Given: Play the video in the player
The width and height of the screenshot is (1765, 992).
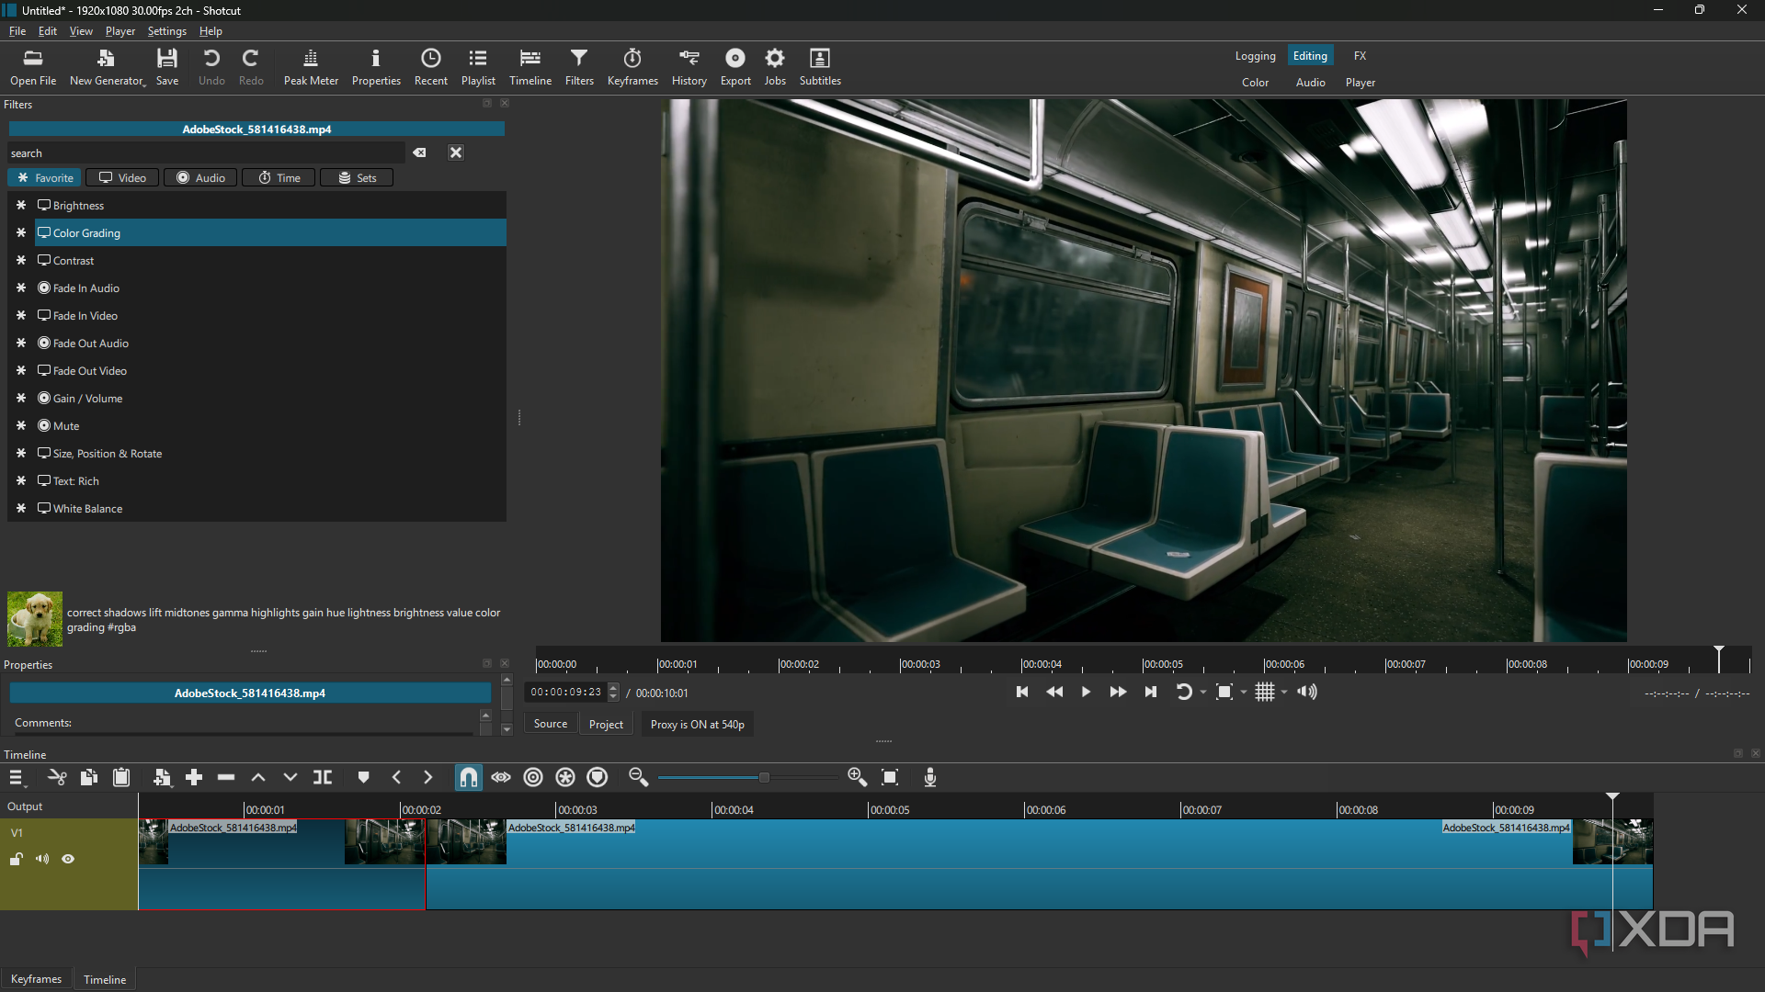Looking at the screenshot, I should click(1086, 692).
